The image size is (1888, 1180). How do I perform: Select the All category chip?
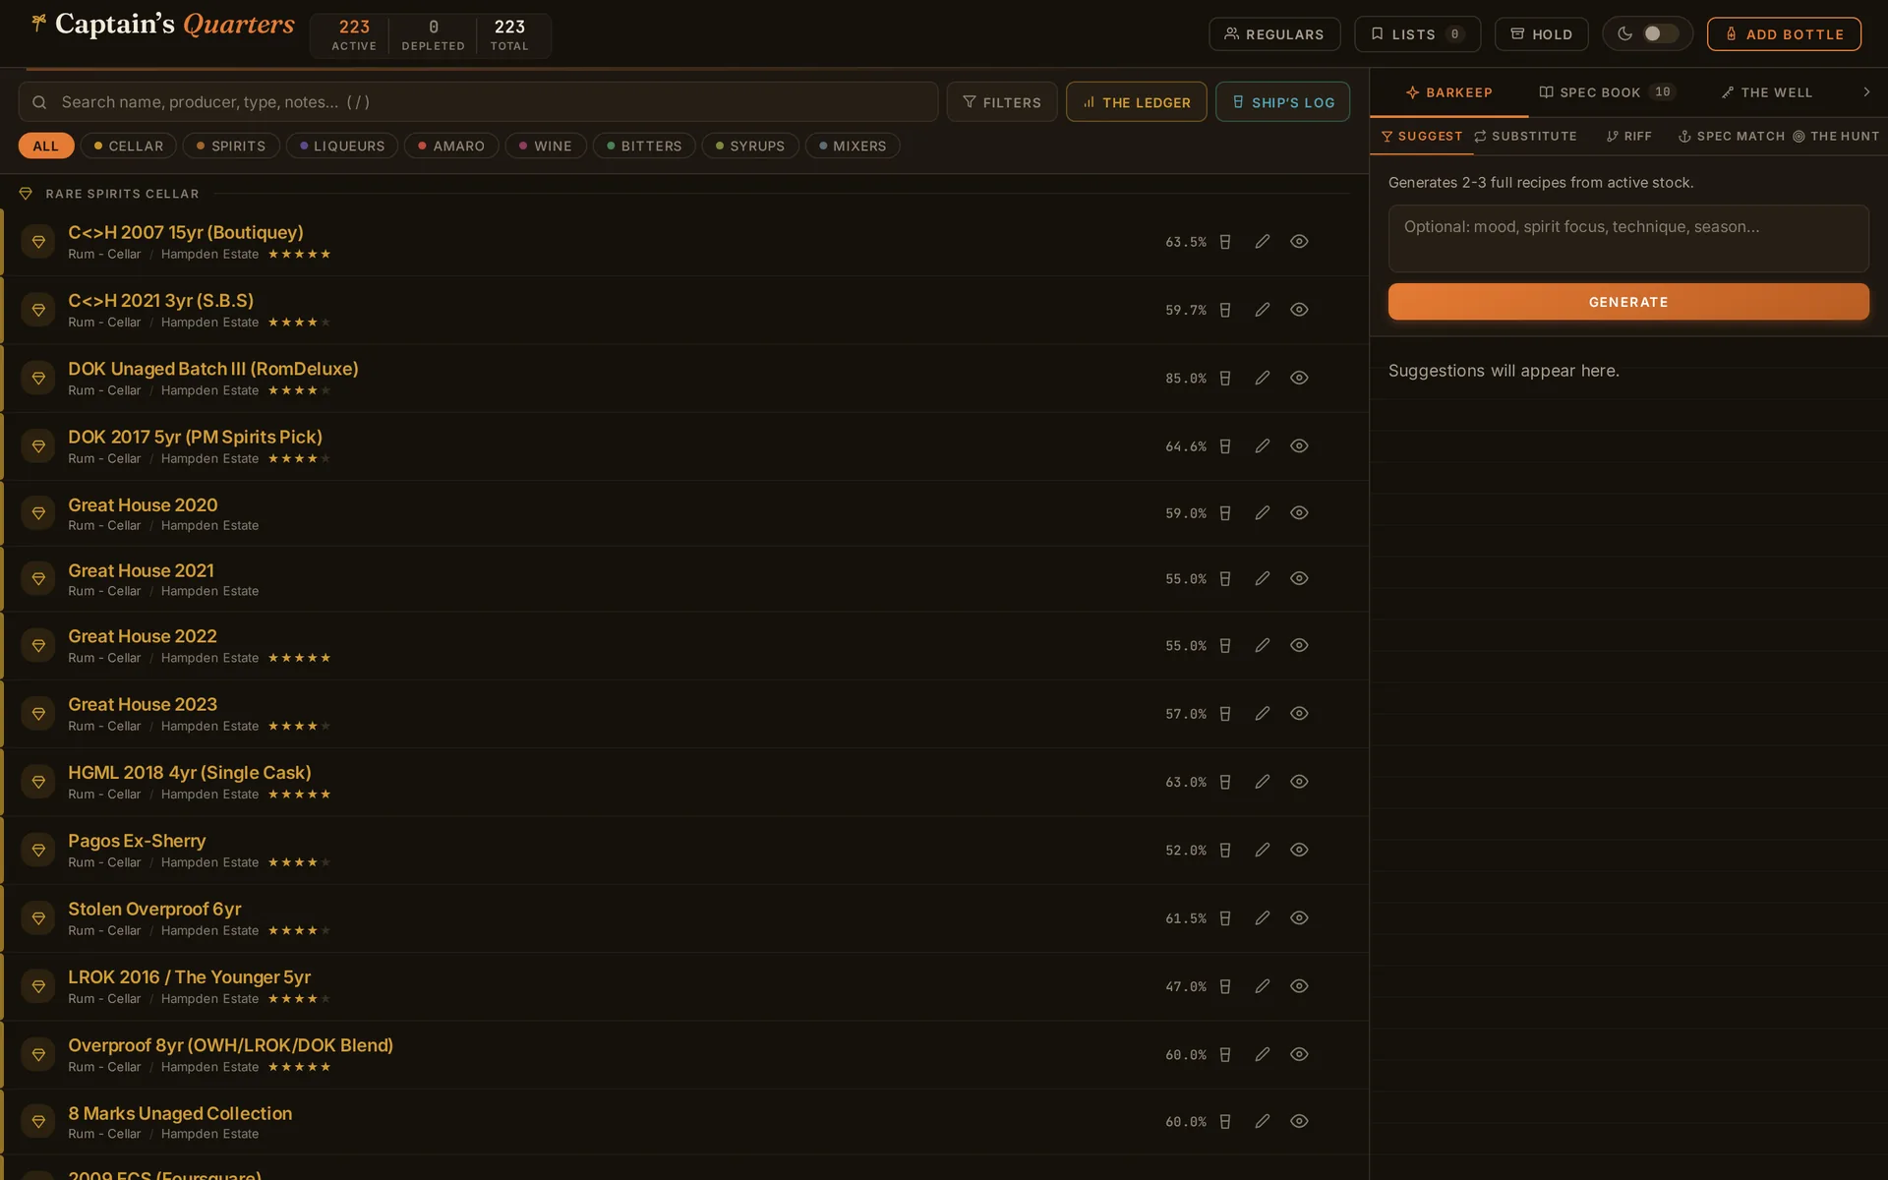click(x=46, y=146)
